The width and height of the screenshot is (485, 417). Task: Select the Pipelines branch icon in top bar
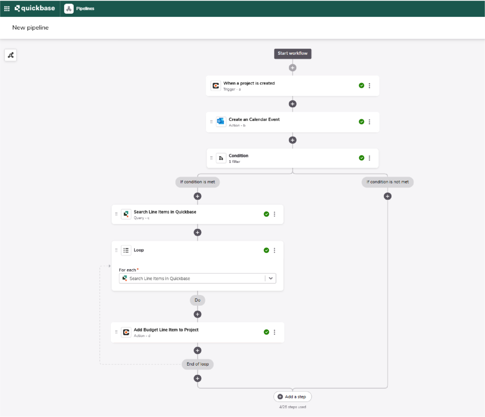click(69, 8)
